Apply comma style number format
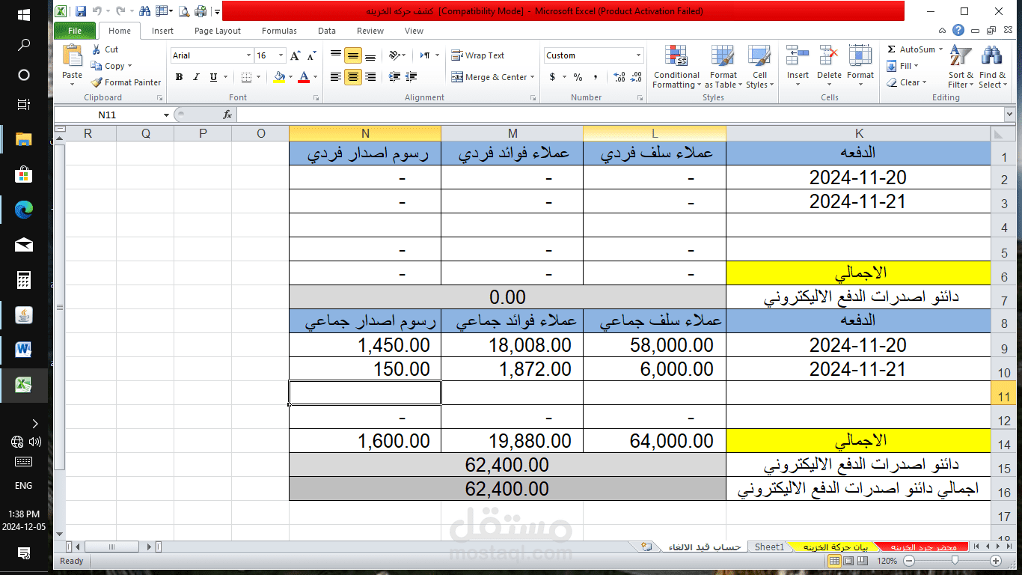 pos(596,77)
